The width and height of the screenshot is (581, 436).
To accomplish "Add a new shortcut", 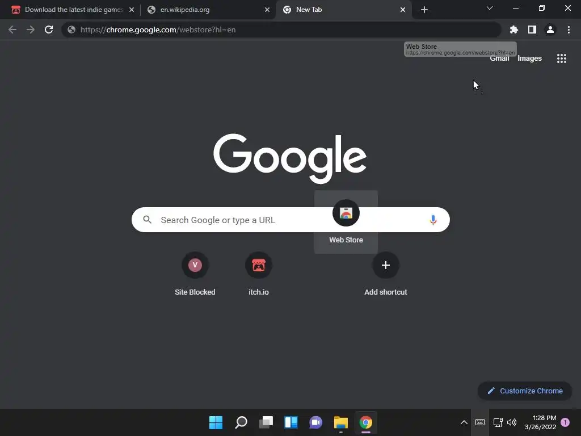I will pos(386,274).
